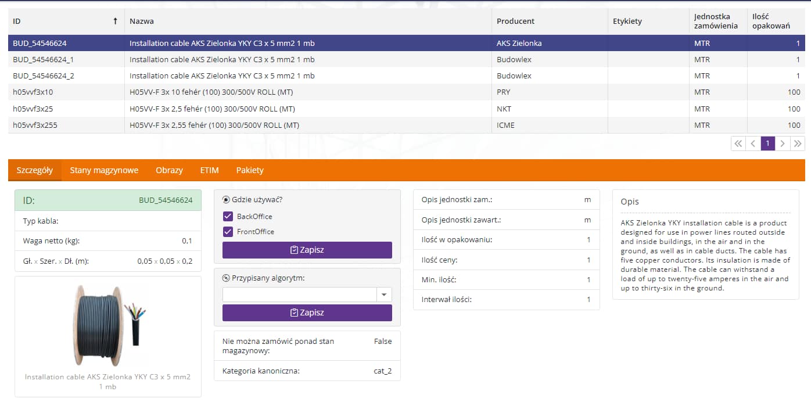Click Zapisz under Przypisany algorytm
The image size is (811, 402).
(307, 313)
